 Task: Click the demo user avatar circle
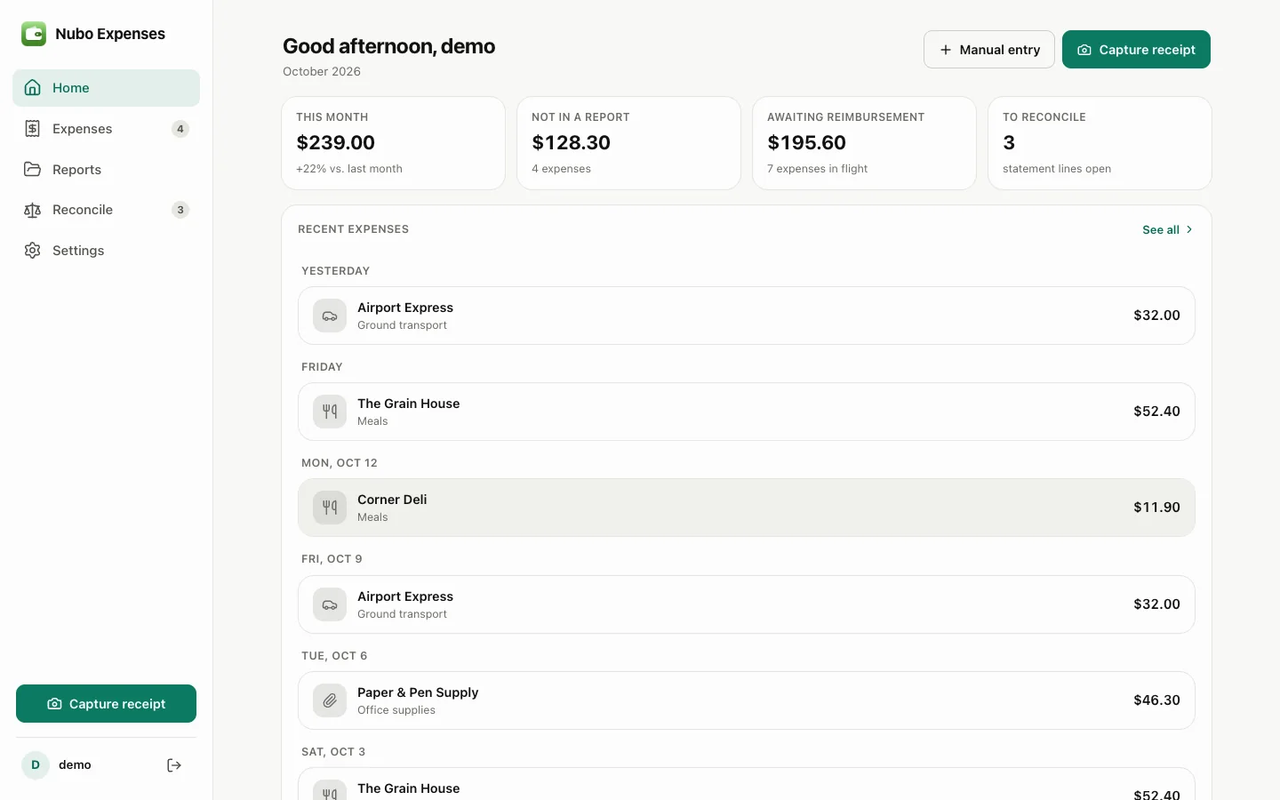tap(36, 765)
